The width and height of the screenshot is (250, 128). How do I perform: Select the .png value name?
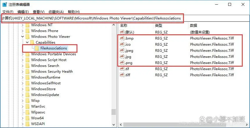[129, 63]
